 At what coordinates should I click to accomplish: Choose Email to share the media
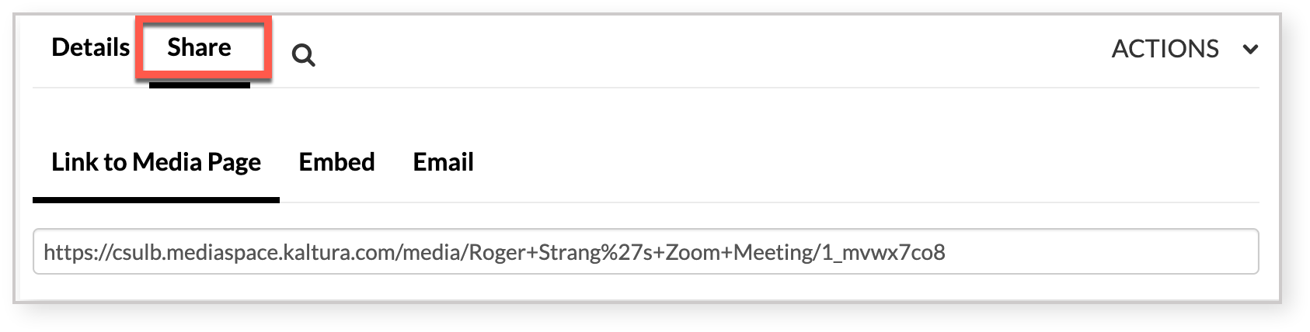[x=443, y=161]
